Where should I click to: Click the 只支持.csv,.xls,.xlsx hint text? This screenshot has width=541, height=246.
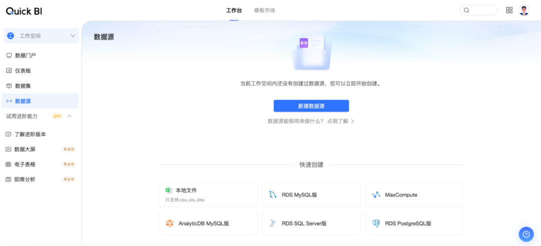185,200
